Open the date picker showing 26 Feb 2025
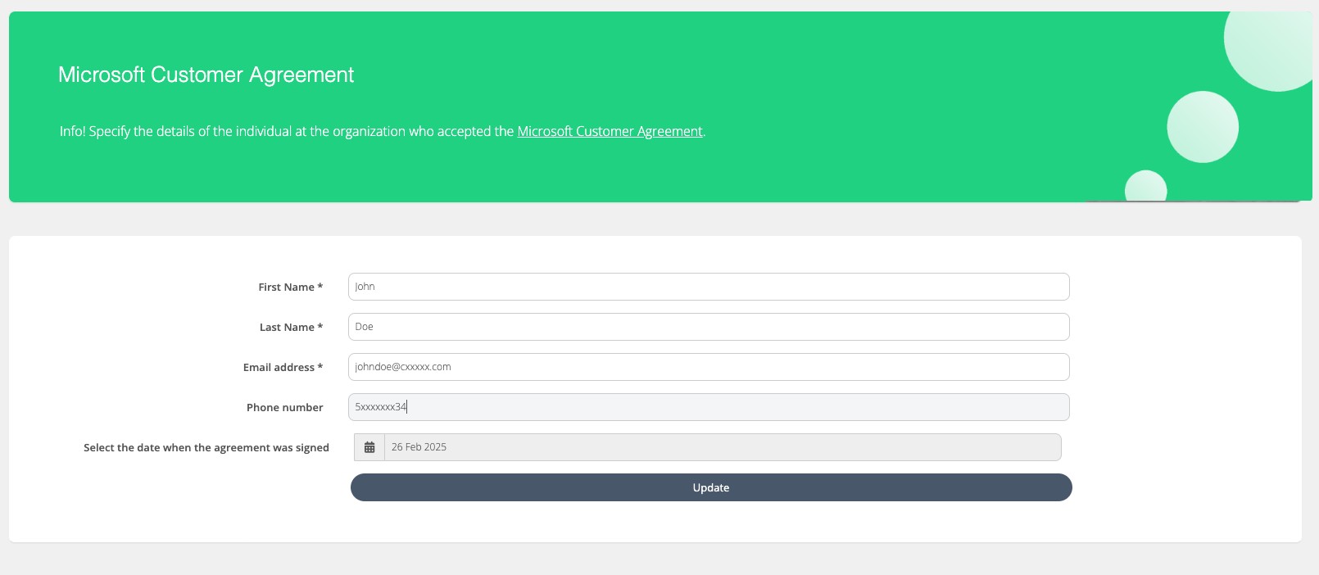Image resolution: width=1319 pixels, height=575 pixels. click(x=721, y=447)
